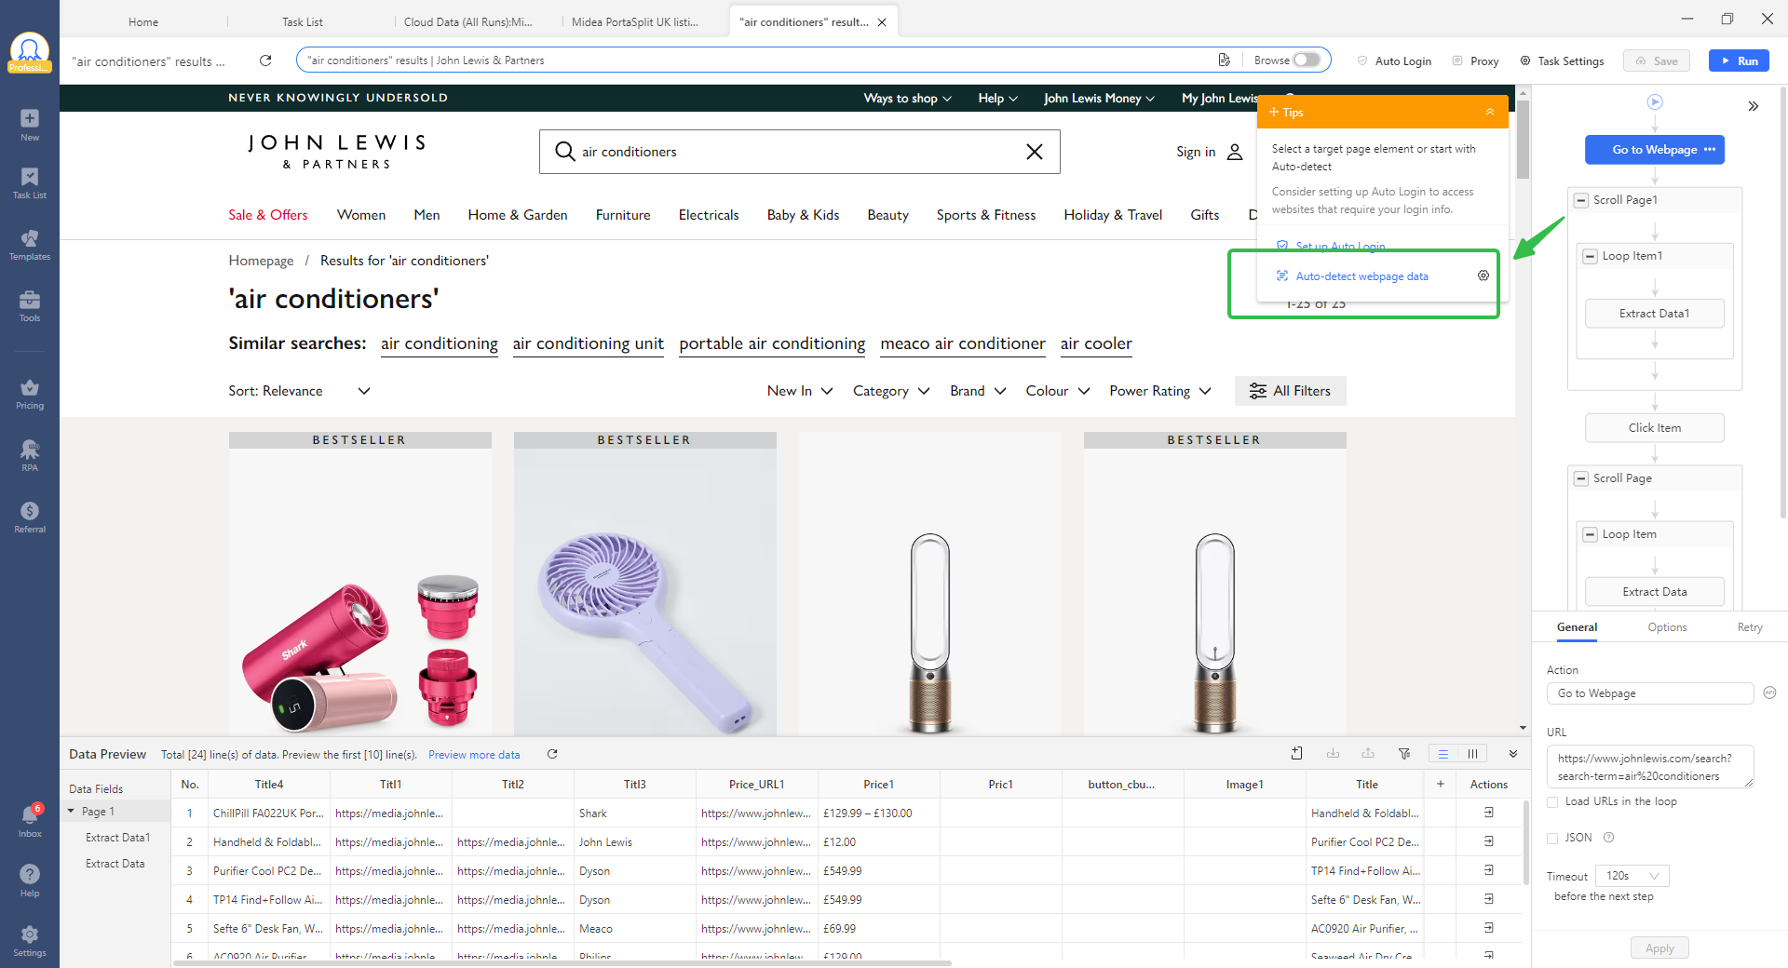Click the filter icon in Data Preview toolbar
This screenshot has width=1788, height=968.
[1404, 754]
